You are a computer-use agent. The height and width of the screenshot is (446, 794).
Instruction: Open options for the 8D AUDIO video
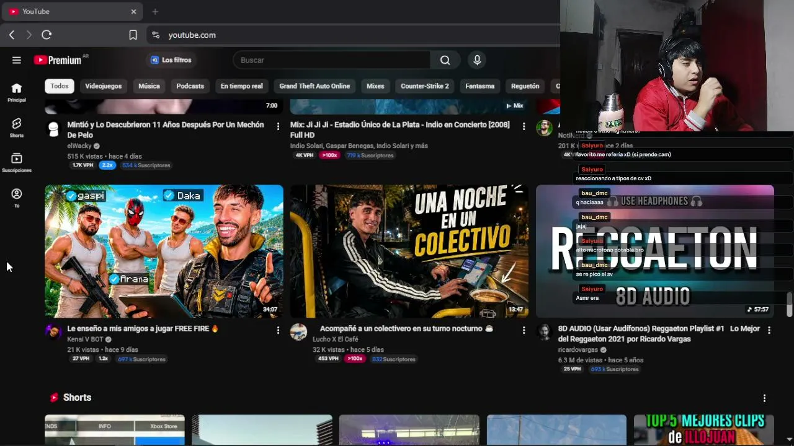(769, 330)
